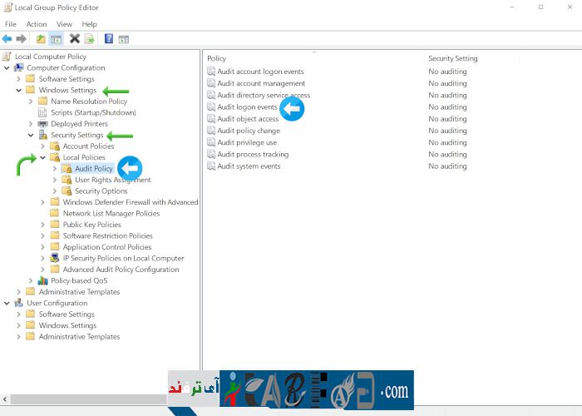The height and width of the screenshot is (416, 582).
Task: Click the Policy column header
Action: coord(217,58)
